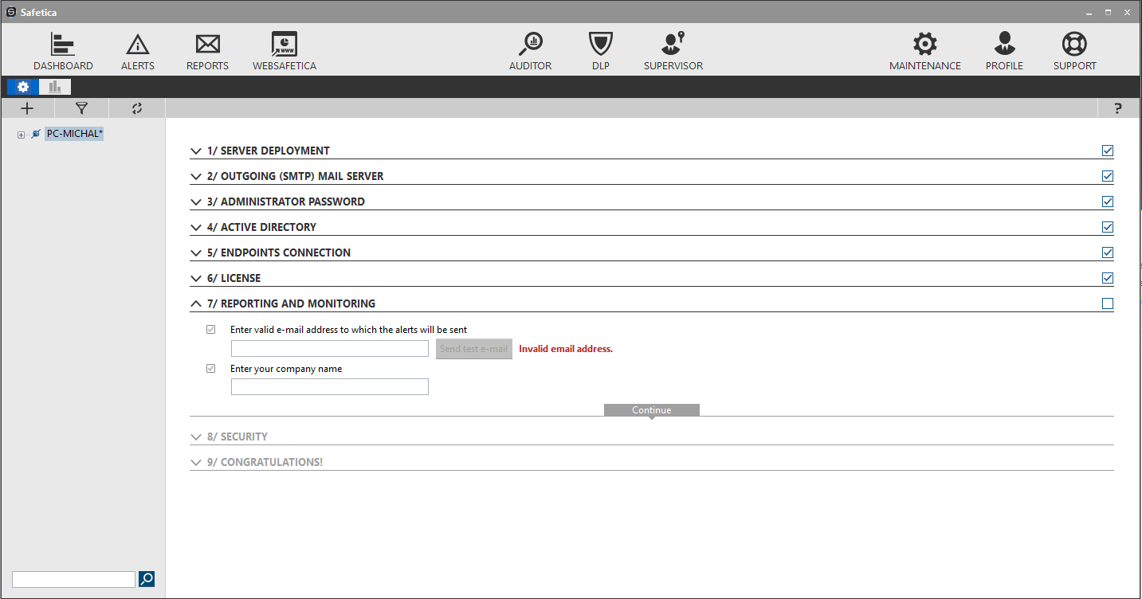Expand the PC-MICHAL tree node
This screenshot has width=1142, height=599.
coord(20,133)
